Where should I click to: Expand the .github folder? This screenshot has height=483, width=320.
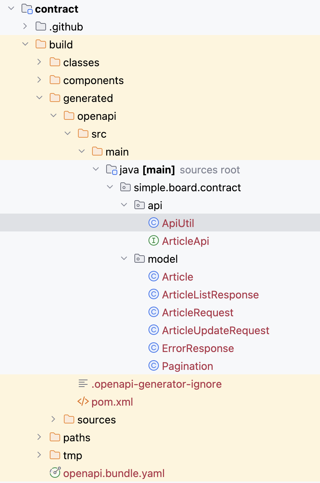(x=25, y=26)
